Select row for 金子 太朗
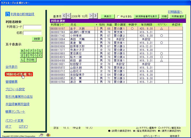Image resolution: width=191 pixels, height=138 pixels. [116, 29]
